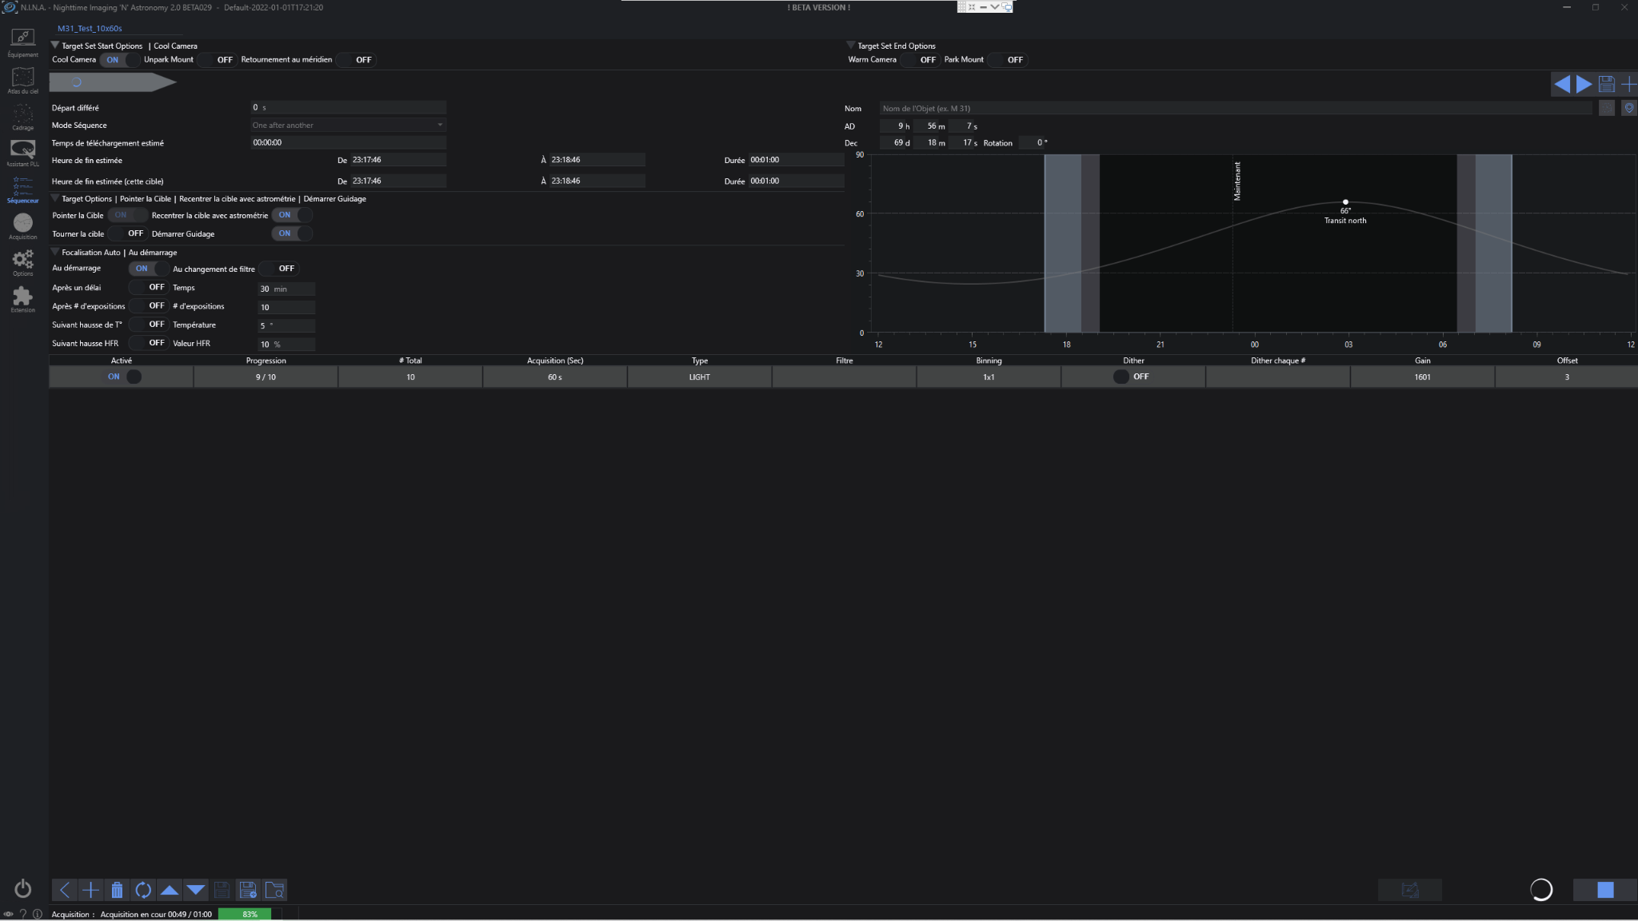Viewport: 1638px width, 921px height.
Task: Click the power icon at bottom left
Action: [23, 888]
